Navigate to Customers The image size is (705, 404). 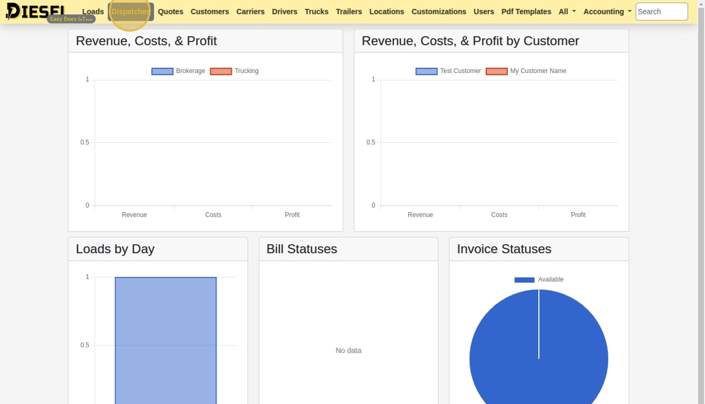click(x=210, y=12)
